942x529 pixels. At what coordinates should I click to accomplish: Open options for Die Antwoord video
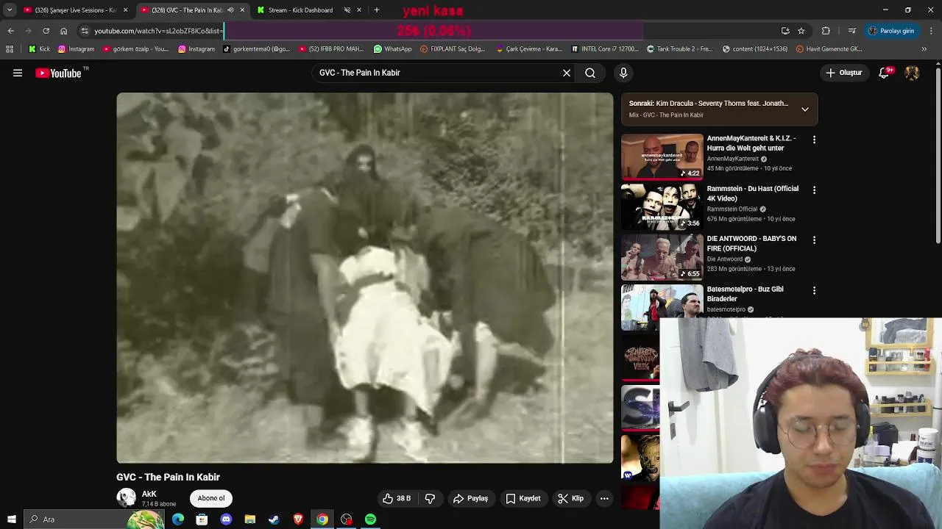click(814, 240)
